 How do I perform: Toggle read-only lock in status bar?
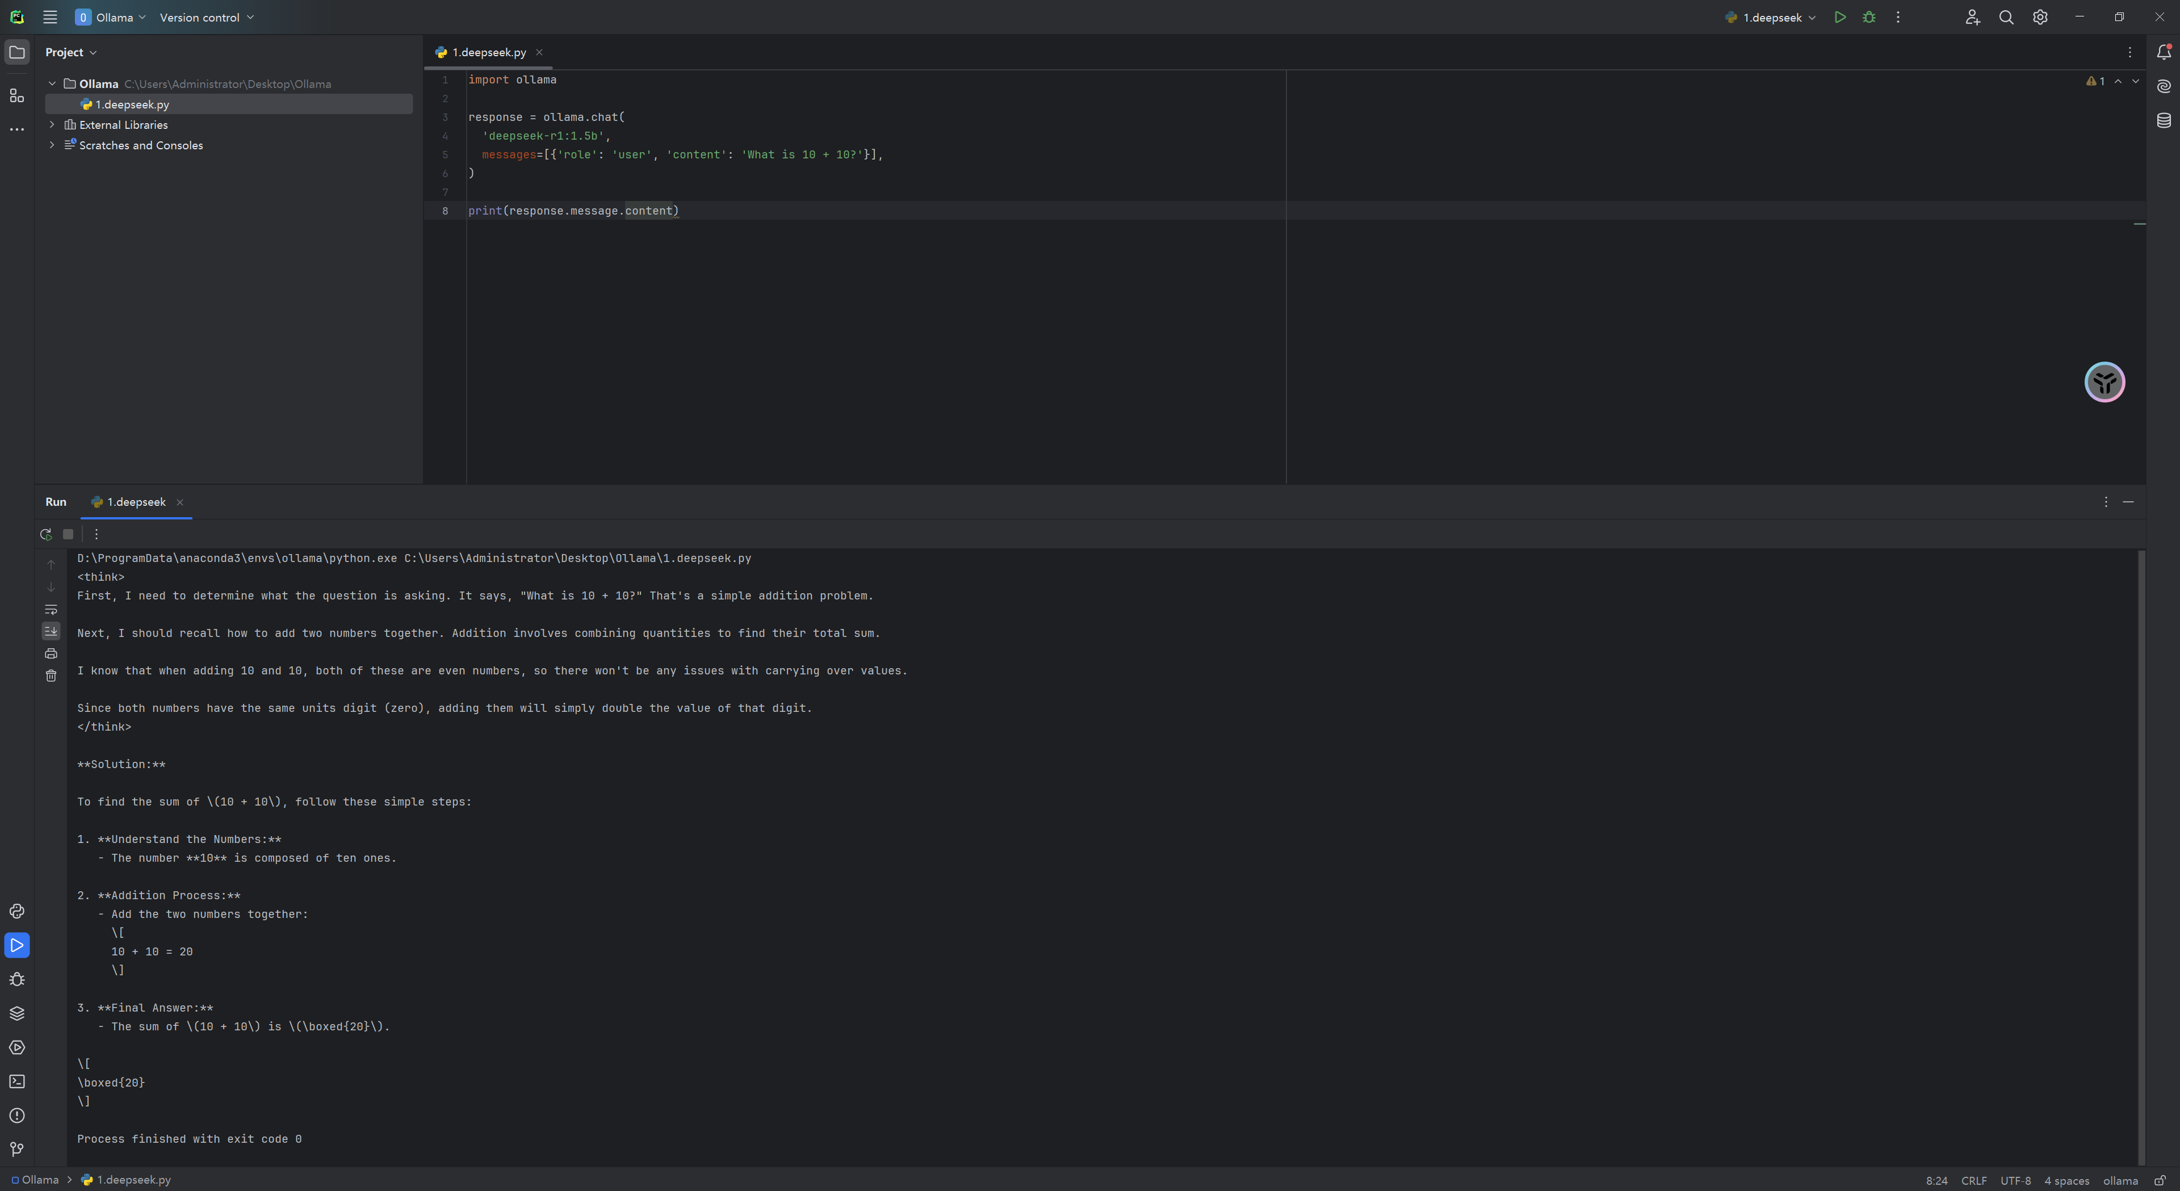coord(2160,1180)
